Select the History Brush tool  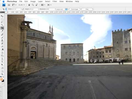click(2, 43)
